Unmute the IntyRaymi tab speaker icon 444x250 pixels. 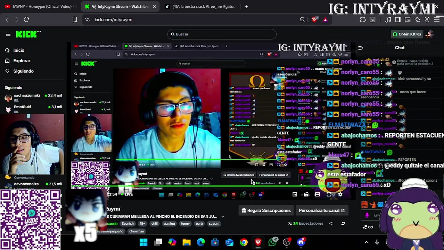94,6
